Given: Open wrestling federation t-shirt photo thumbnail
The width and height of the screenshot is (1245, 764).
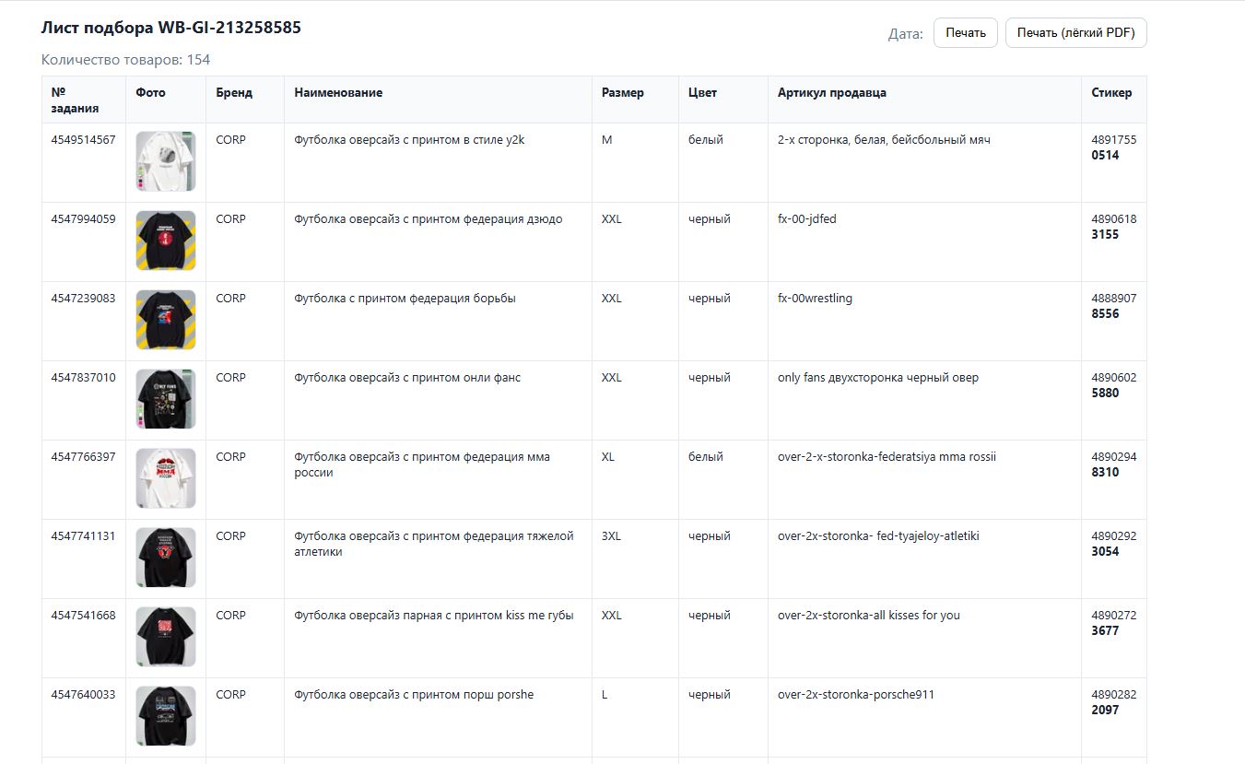Looking at the screenshot, I should point(166,320).
